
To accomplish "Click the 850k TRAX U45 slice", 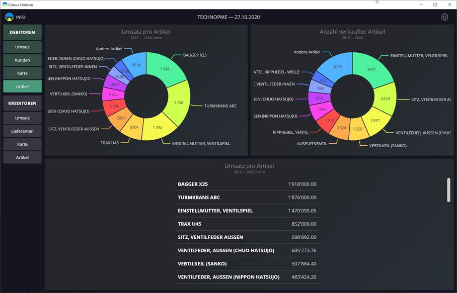I will click(134, 127).
